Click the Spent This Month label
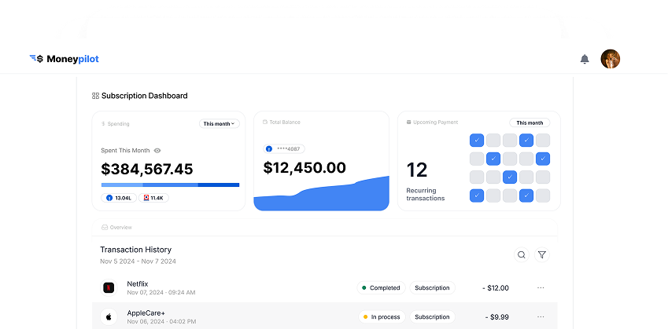 click(x=125, y=151)
